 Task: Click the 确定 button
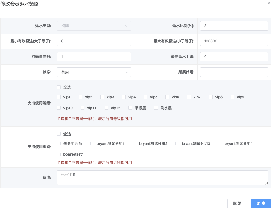pos(261,203)
